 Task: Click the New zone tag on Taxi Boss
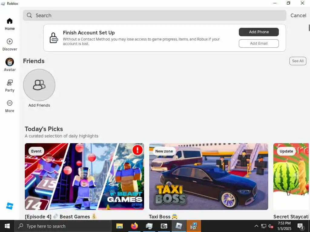[164, 151]
